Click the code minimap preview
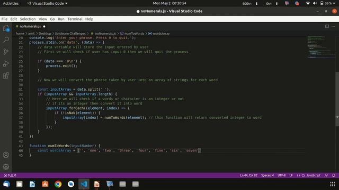Viewport: 339px width, 190px height. [x=322, y=47]
